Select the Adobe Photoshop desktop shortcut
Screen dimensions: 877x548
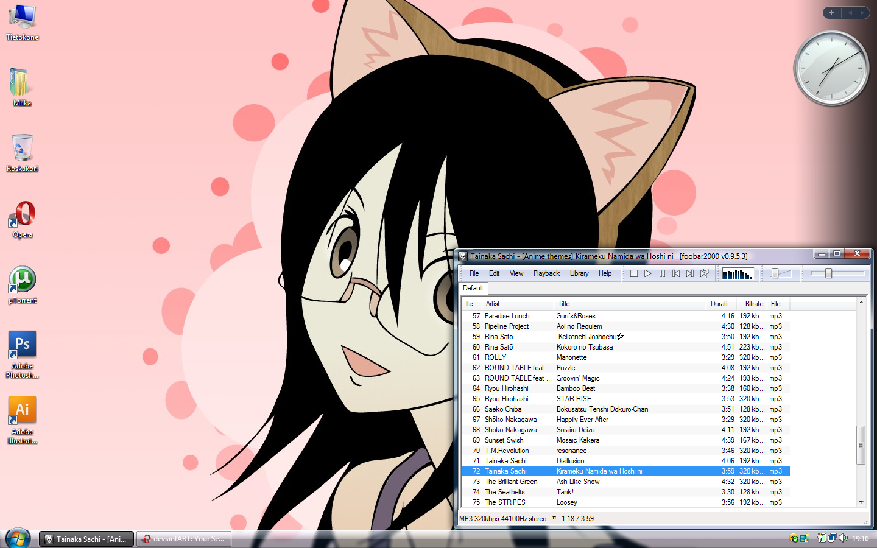(x=23, y=354)
